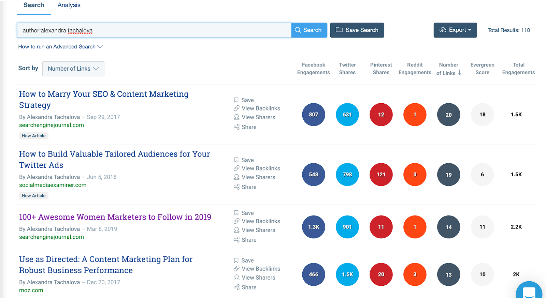Sort by Number of Links column header
Screen dimensions: 546x298
coord(448,69)
